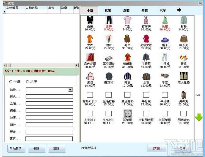
Task: Add the 领带 necktie item
Action: pos(109,39)
